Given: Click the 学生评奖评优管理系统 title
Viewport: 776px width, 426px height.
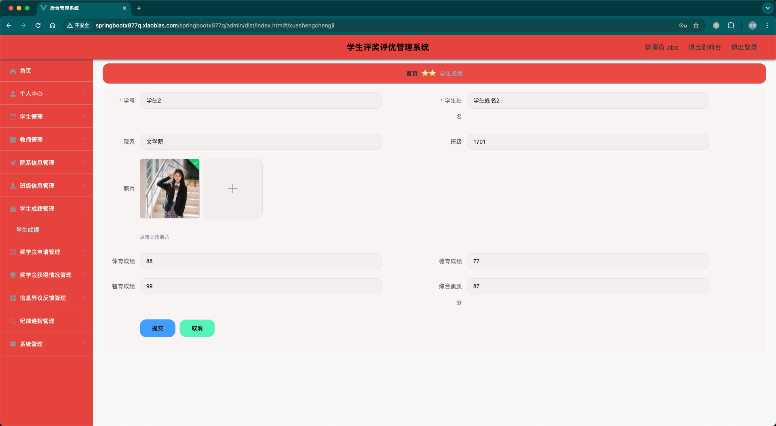Looking at the screenshot, I should tap(388, 47).
